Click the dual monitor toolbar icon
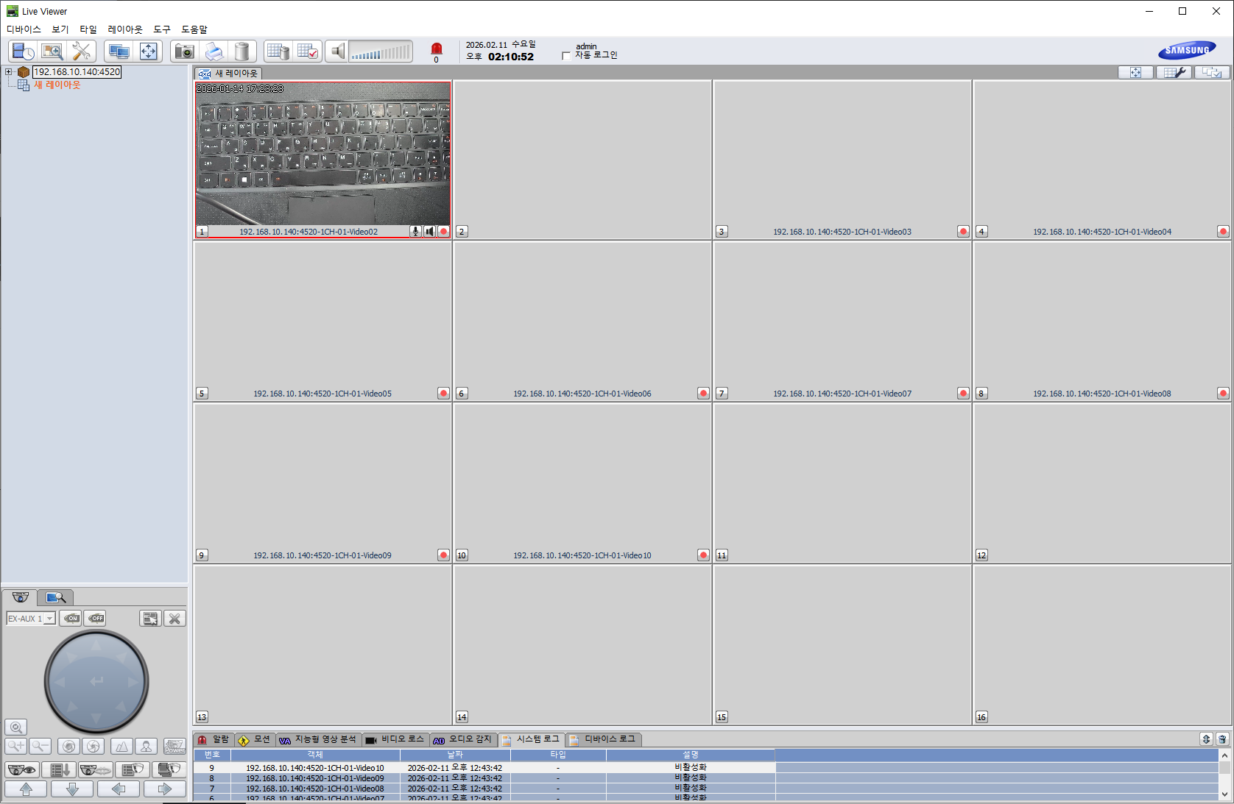Image resolution: width=1234 pixels, height=804 pixels. (x=119, y=51)
